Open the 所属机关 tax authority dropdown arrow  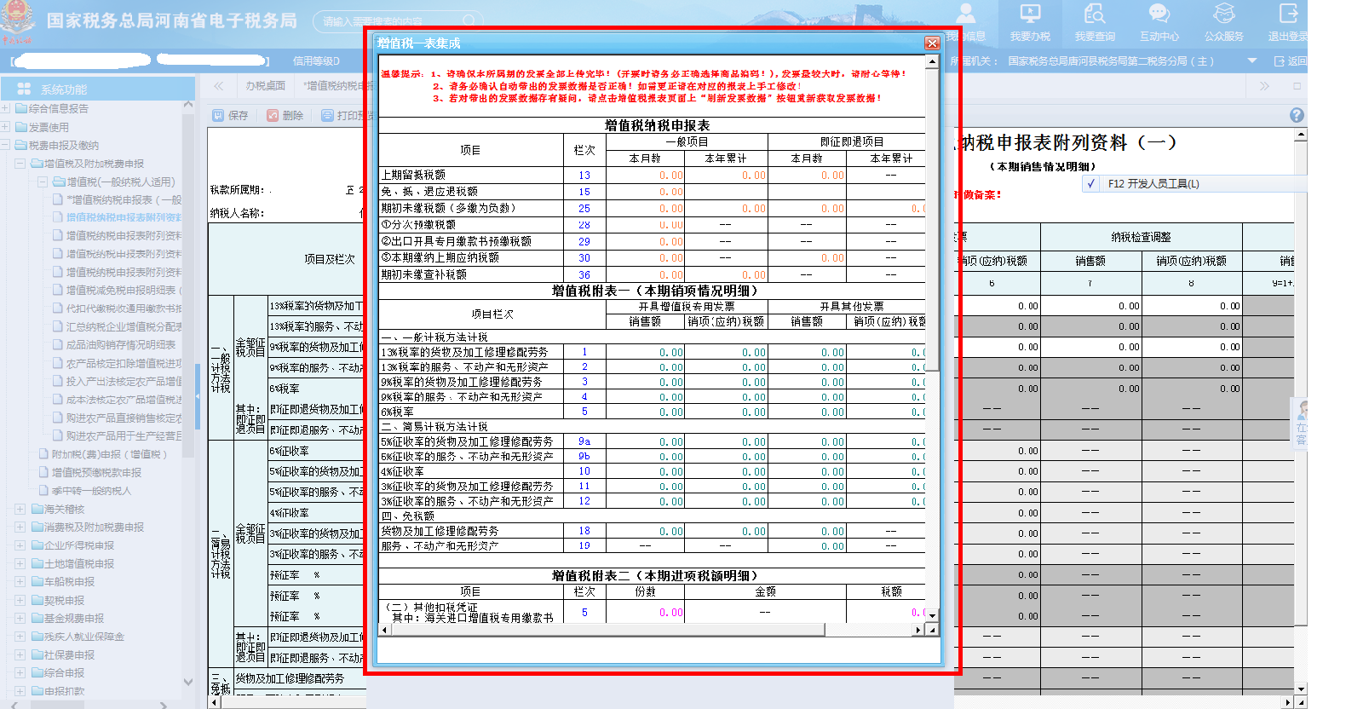[x=1251, y=61]
